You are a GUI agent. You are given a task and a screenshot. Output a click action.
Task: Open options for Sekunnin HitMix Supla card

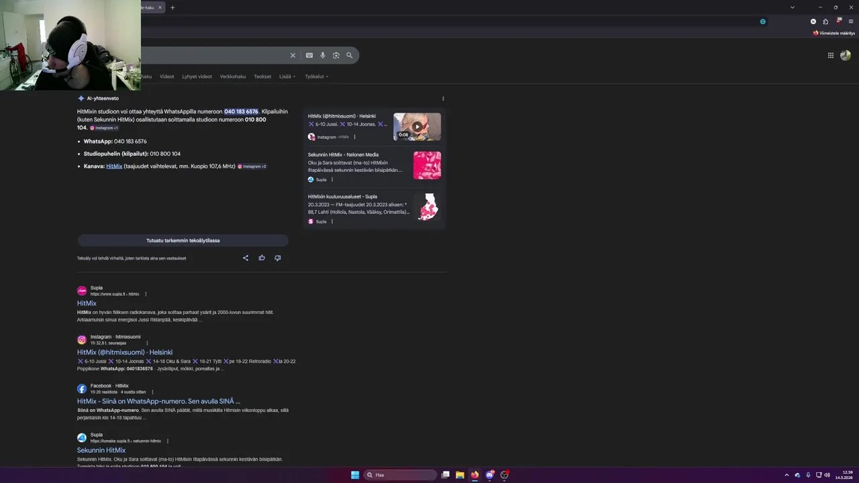tap(332, 180)
